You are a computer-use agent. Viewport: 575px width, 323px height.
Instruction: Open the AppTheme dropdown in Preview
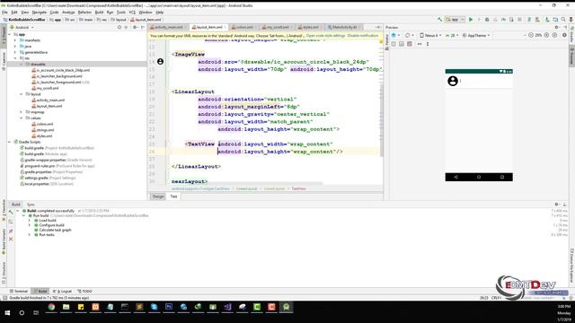(x=476, y=35)
